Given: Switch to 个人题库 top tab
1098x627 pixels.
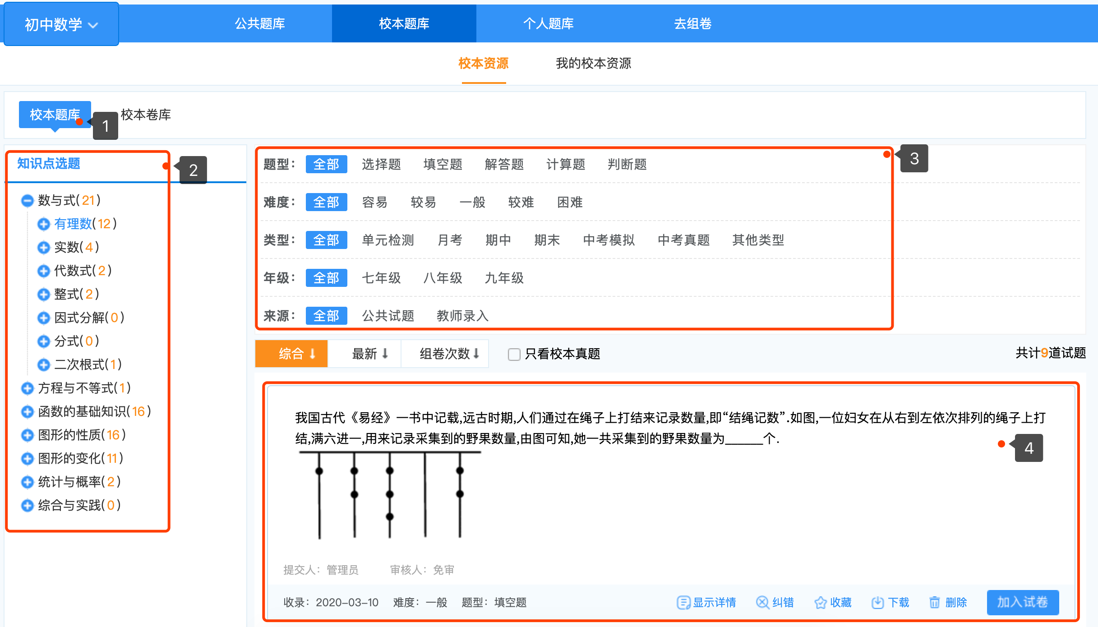Looking at the screenshot, I should click(548, 23).
